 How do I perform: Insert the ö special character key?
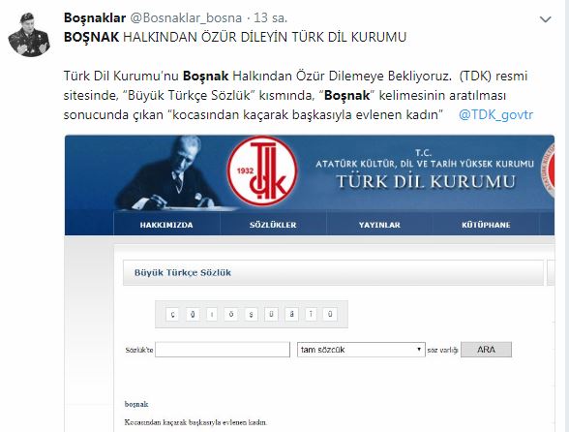[x=230, y=314]
